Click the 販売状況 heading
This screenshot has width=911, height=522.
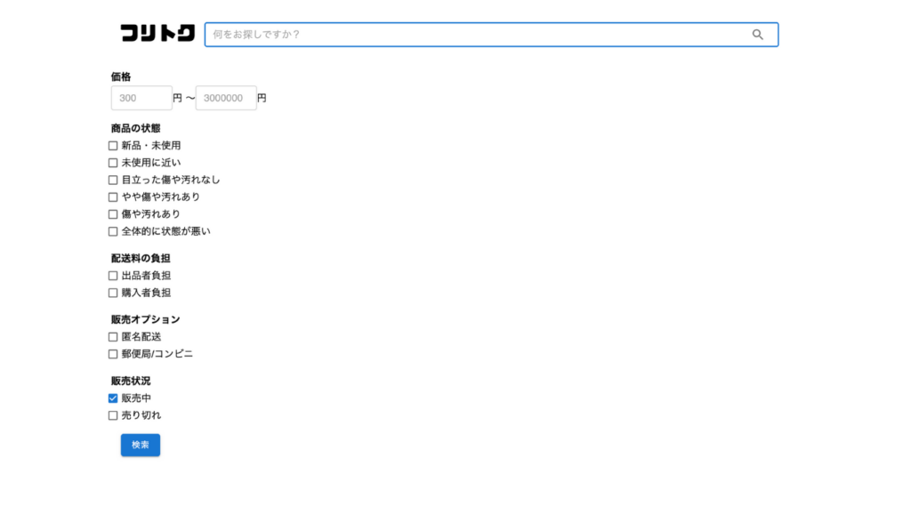[131, 381]
